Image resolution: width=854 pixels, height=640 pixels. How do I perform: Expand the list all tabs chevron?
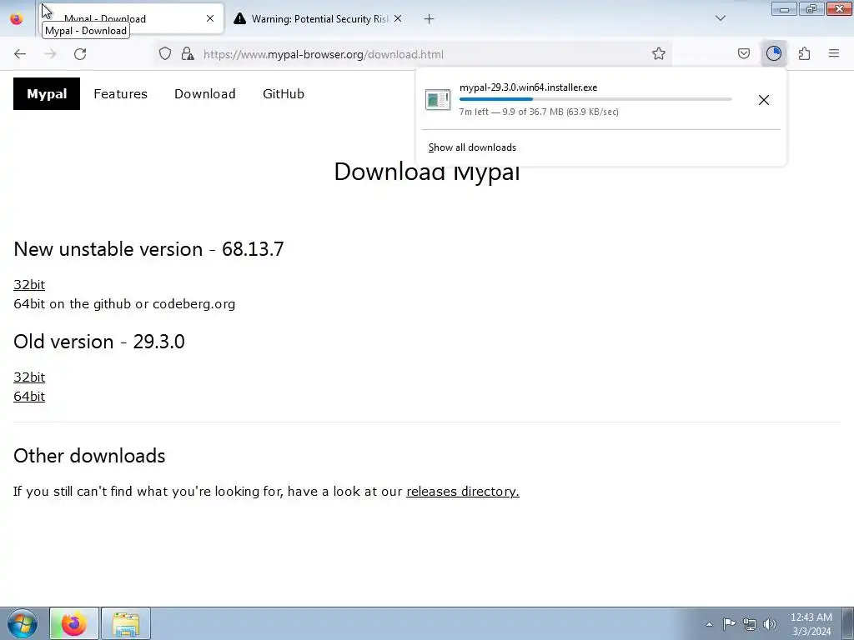click(x=720, y=18)
